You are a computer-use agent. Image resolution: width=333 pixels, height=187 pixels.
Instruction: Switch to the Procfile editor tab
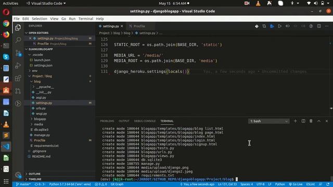139,26
